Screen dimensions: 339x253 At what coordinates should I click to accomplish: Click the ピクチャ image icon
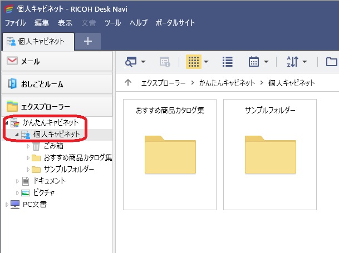26,193
